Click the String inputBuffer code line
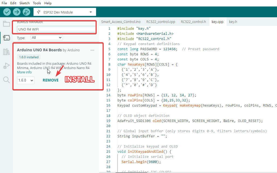Viewport: 277px width, 173px height. pyautogui.click(x=142, y=136)
